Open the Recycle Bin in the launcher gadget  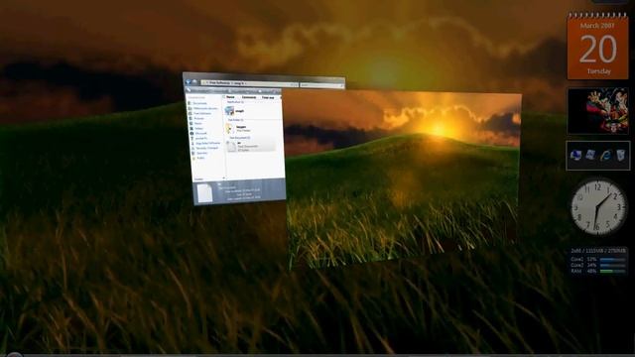[620, 155]
